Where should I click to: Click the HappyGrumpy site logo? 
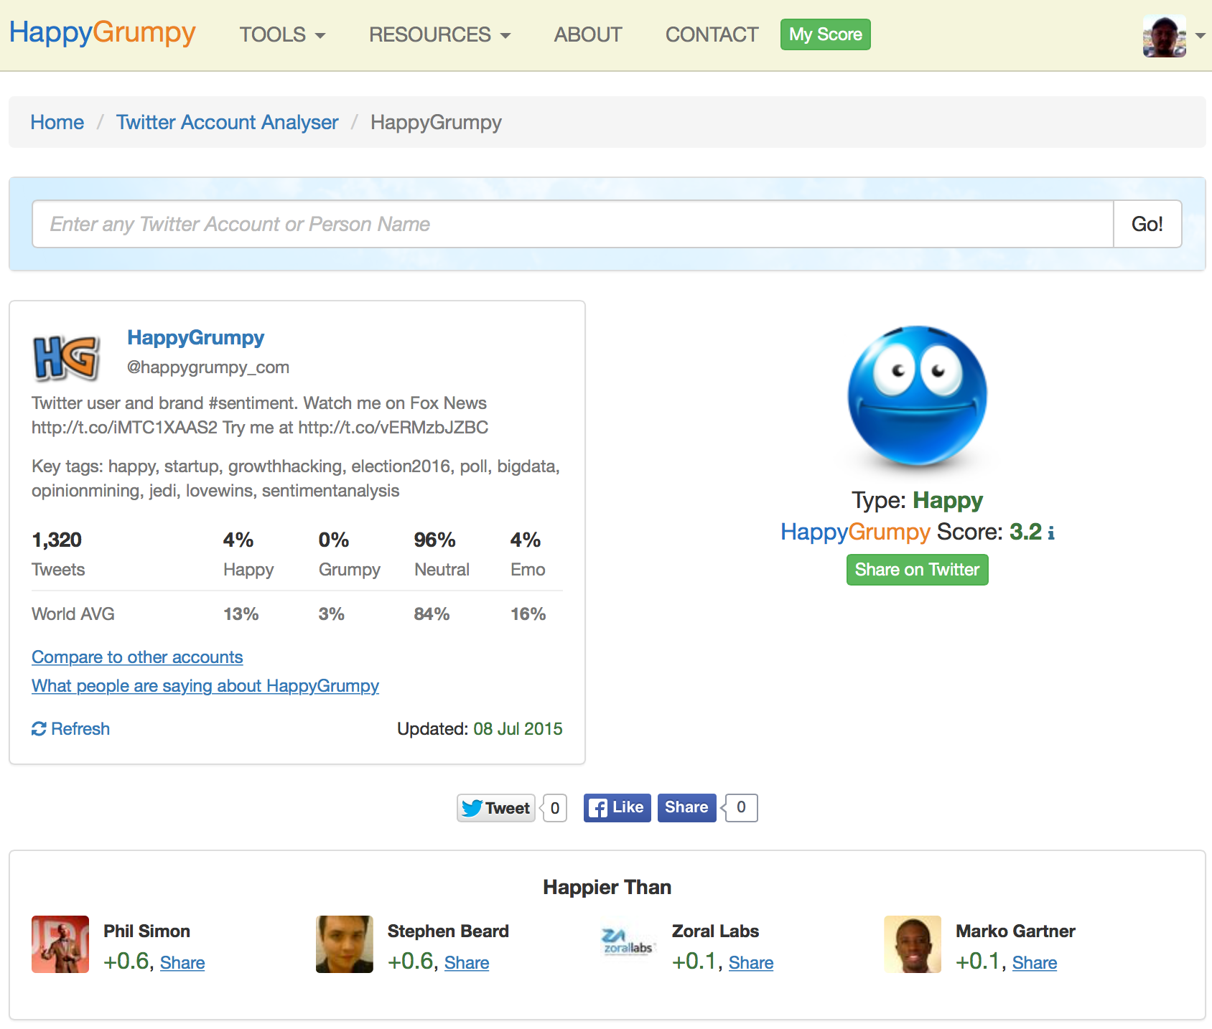point(102,33)
